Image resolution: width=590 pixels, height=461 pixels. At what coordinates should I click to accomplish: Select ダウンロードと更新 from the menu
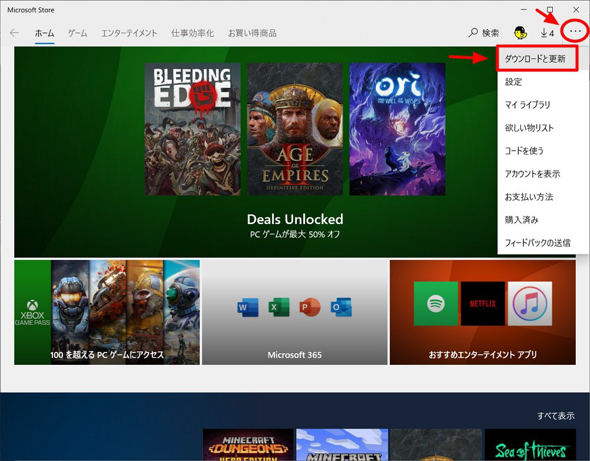tap(537, 58)
